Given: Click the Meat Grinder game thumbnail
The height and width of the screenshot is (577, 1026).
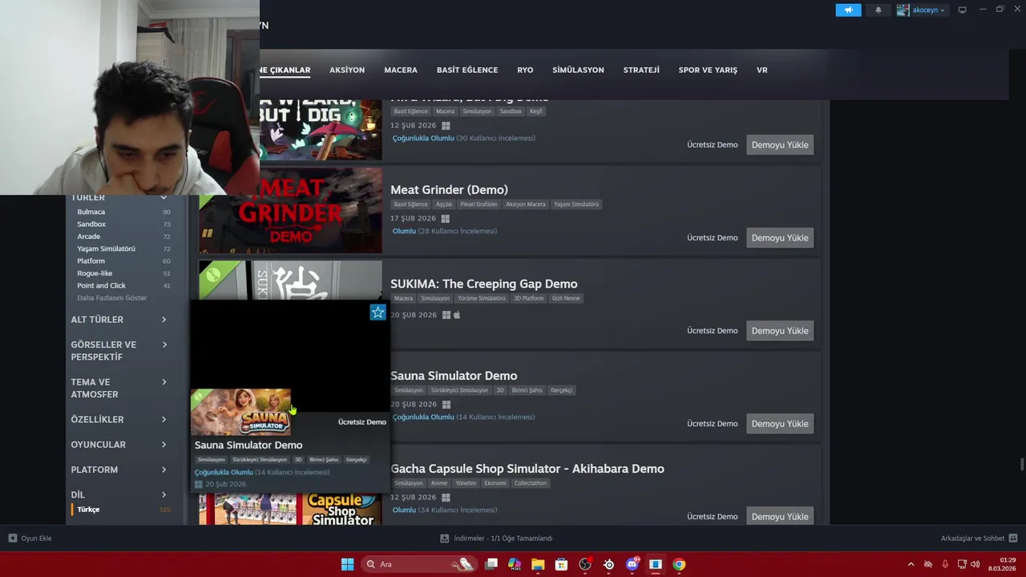Looking at the screenshot, I should pos(290,211).
